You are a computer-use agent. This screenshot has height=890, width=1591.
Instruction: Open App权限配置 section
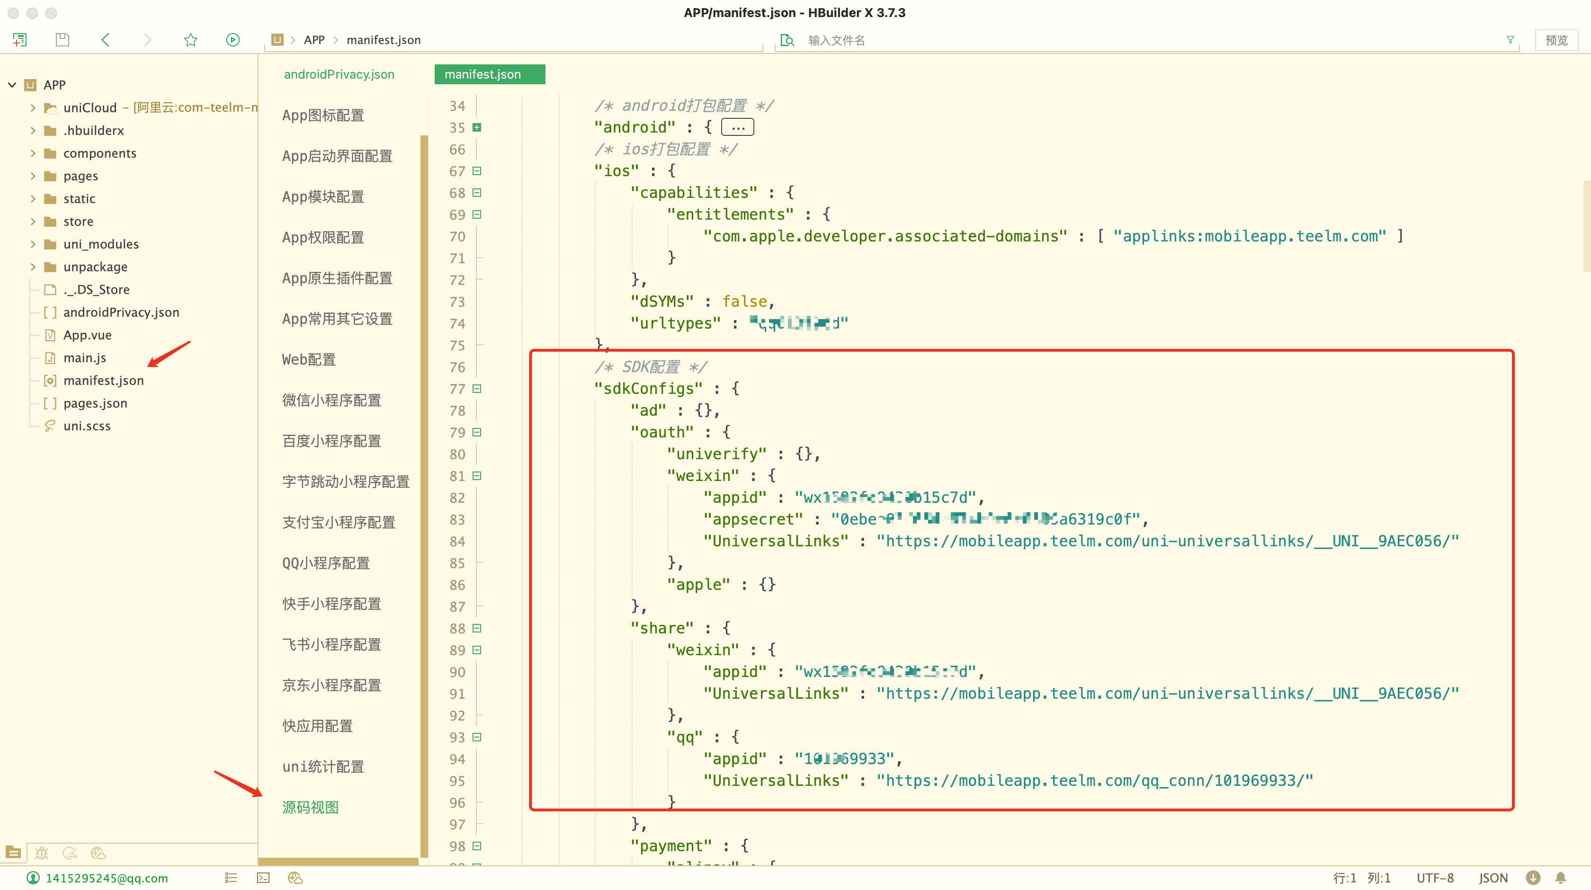[323, 238]
